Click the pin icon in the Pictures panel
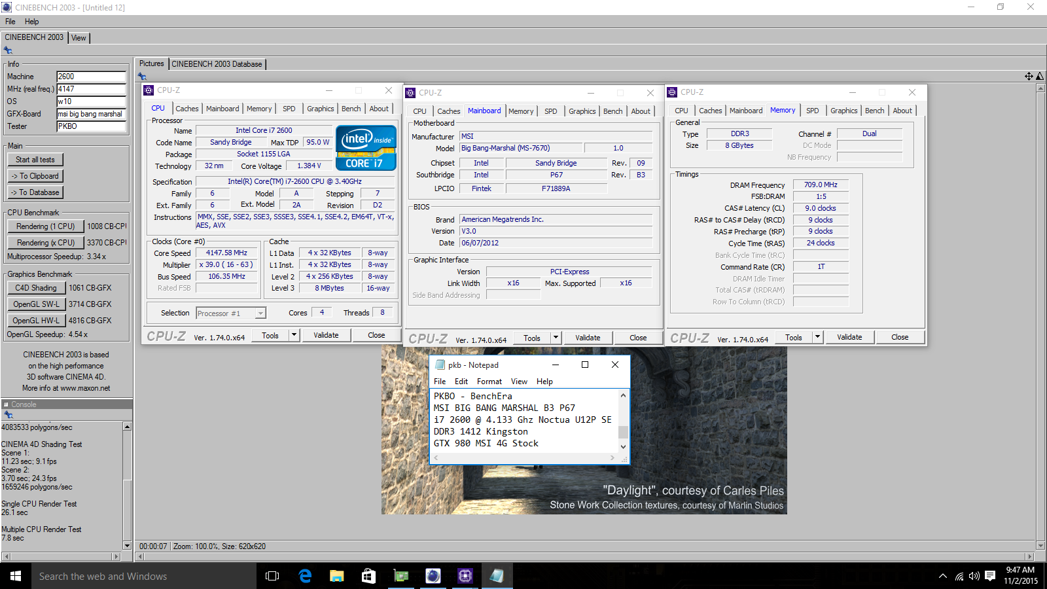 tap(142, 77)
